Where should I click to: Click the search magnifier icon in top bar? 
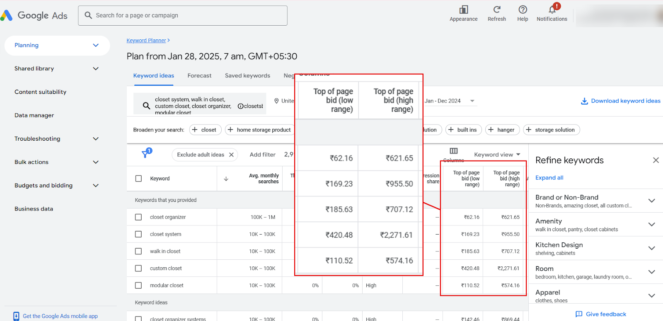88,15
